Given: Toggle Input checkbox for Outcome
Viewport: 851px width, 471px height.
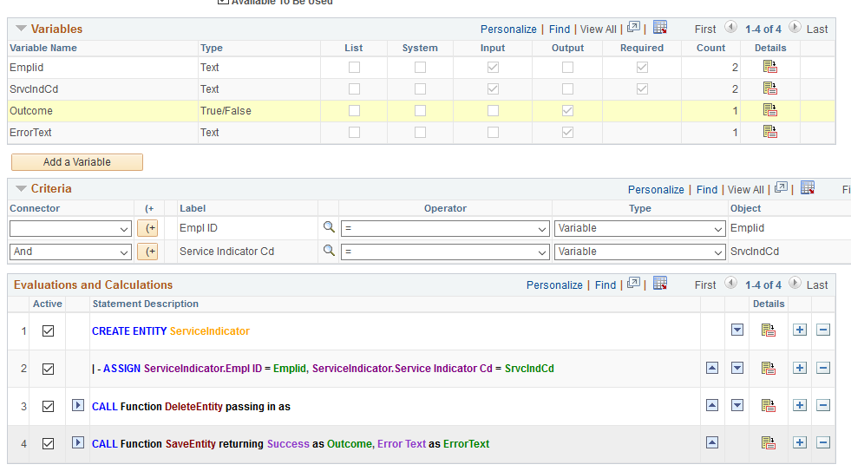Looking at the screenshot, I should coord(493,111).
